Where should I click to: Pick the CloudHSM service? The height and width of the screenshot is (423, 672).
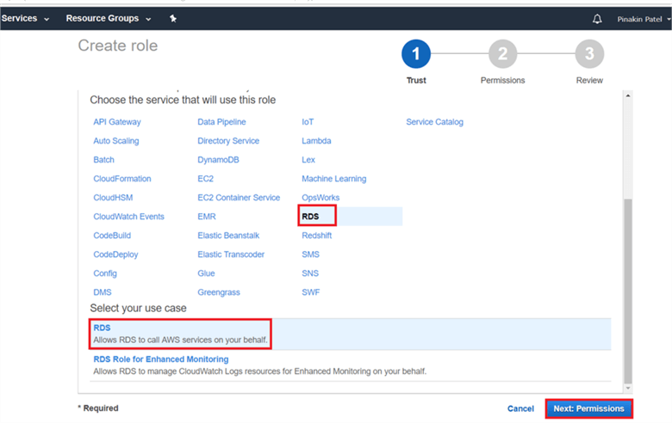113,198
